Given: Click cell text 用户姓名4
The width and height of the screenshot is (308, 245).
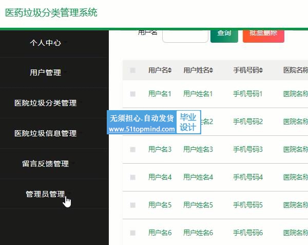Looking at the screenshot, I should [198, 177].
